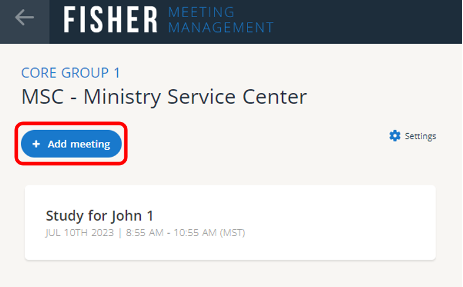Open the Study for John 1 meeting card
This screenshot has height=287, width=463.
tap(230, 222)
